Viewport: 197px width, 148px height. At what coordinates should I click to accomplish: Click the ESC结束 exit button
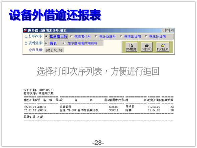click(x=163, y=47)
